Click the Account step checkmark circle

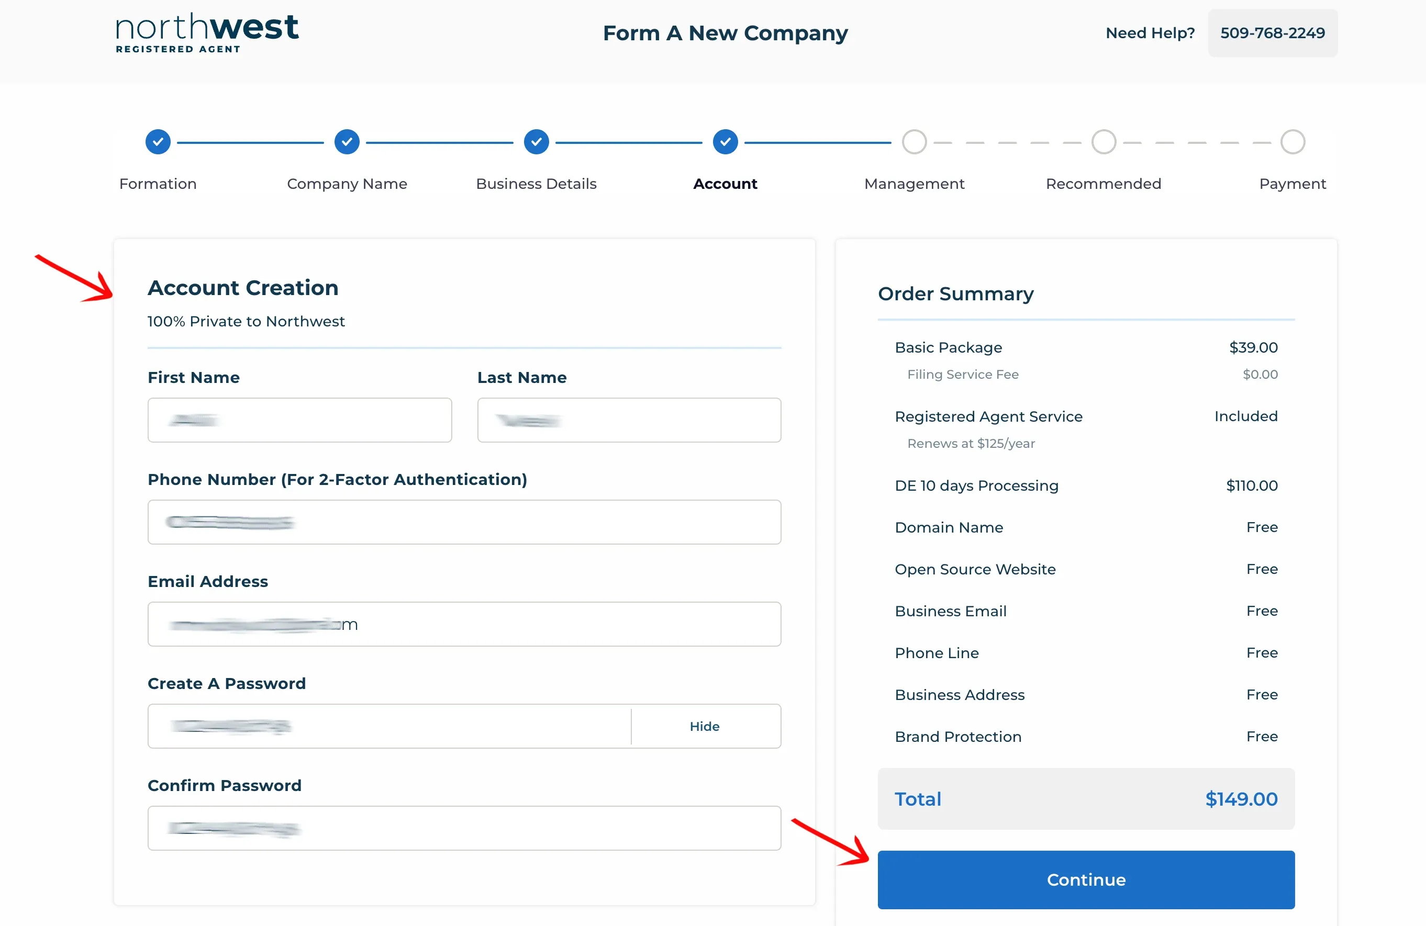725,142
